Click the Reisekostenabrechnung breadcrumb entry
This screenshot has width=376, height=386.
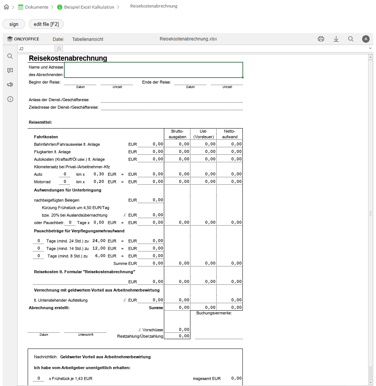point(154,6)
